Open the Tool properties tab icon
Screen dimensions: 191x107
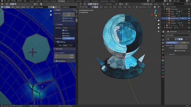tap(163, 36)
